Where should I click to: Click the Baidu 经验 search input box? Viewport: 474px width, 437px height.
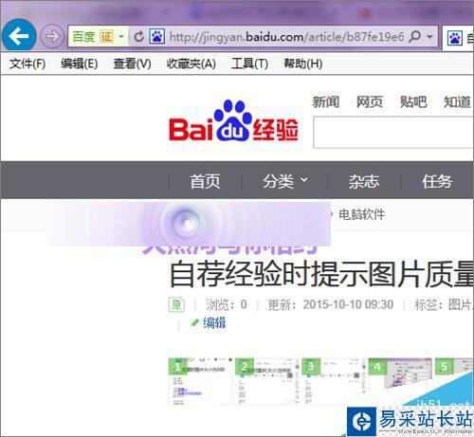pyautogui.click(x=393, y=132)
